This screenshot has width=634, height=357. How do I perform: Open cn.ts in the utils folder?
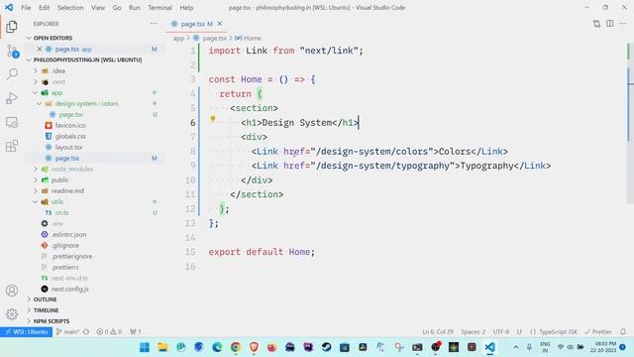tap(61, 212)
